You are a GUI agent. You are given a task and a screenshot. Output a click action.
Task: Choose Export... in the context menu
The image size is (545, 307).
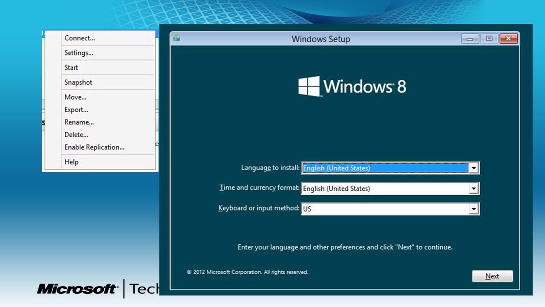tap(76, 110)
